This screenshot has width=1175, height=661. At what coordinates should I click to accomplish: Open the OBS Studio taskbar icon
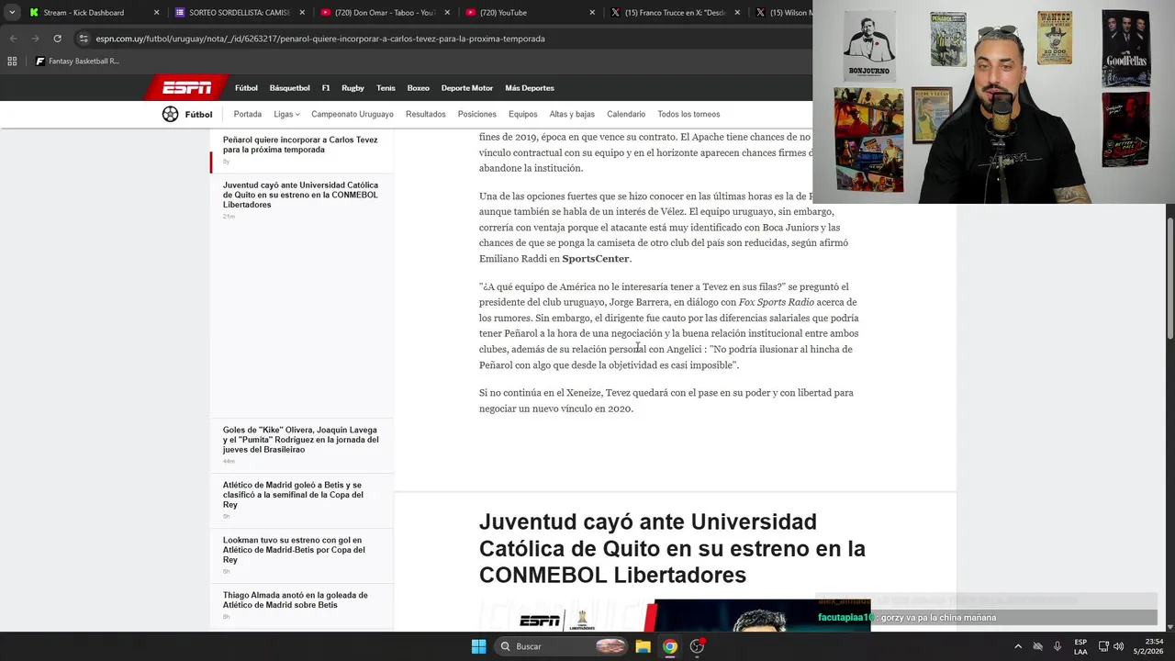tap(697, 646)
